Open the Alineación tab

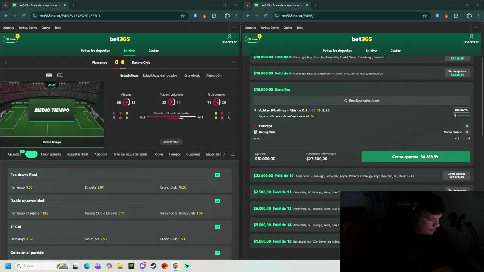[214, 75]
